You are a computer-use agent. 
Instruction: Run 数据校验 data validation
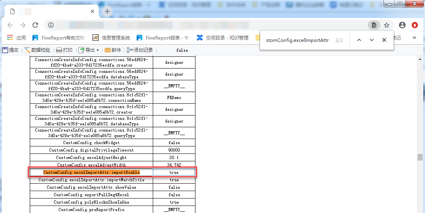(x=37, y=50)
